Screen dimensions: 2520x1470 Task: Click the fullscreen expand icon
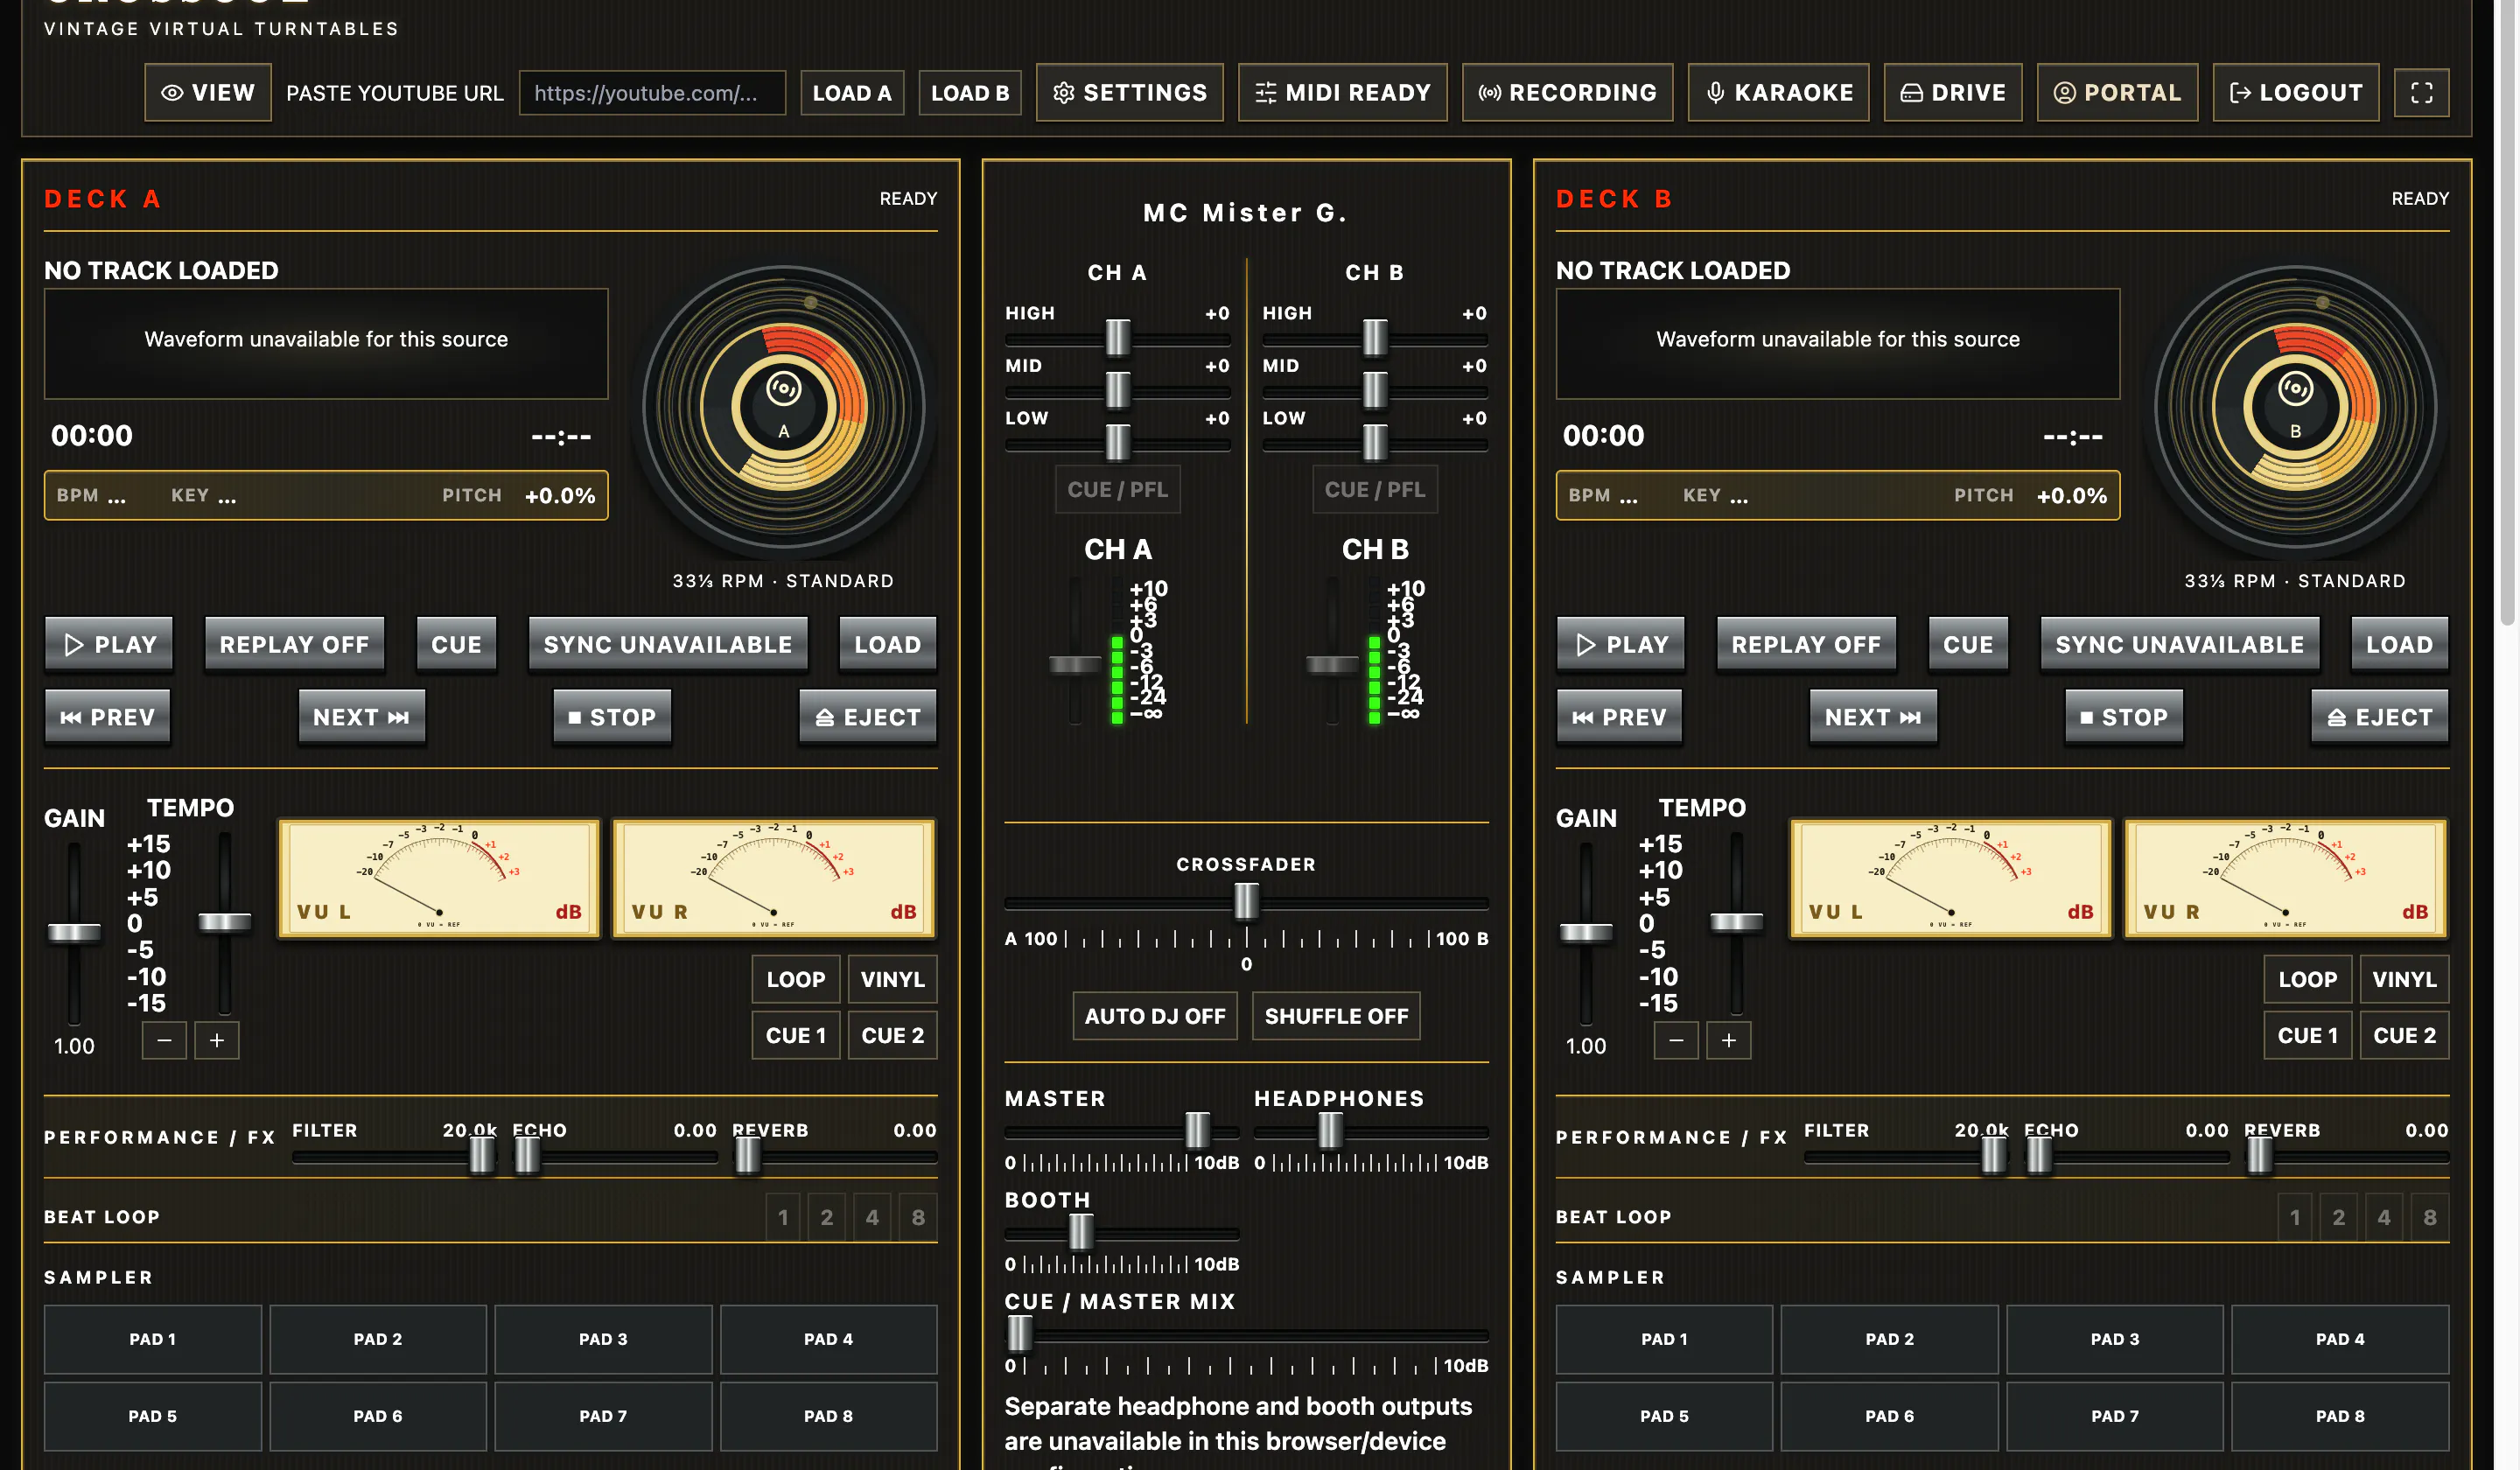click(x=2421, y=93)
